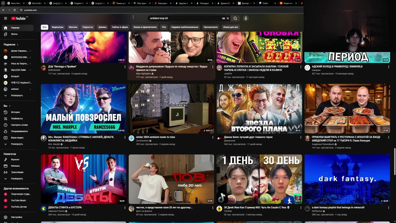Open Понравившиеся in the sidebar

(18, 131)
